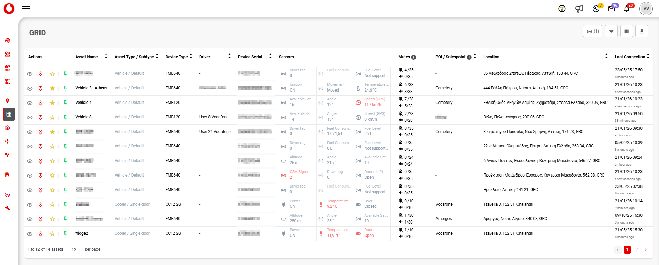Open the announcements megaphone icon
The width and height of the screenshot is (659, 265).
(579, 9)
